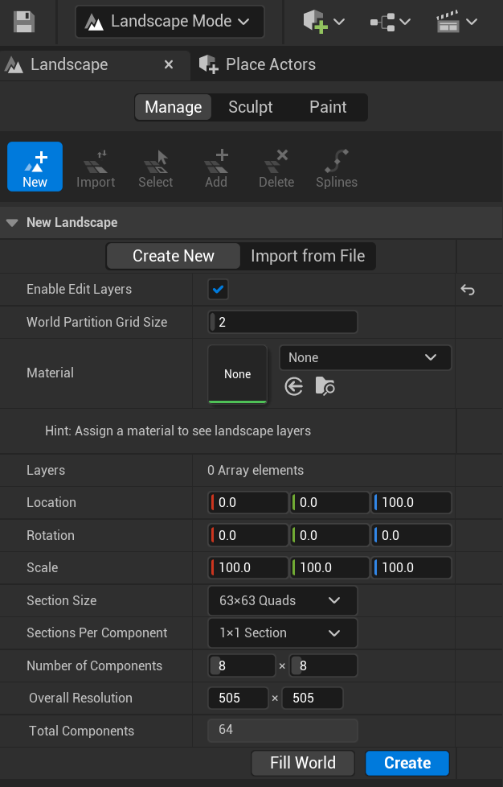
Task: Open the quick add content menu
Action: 324,22
